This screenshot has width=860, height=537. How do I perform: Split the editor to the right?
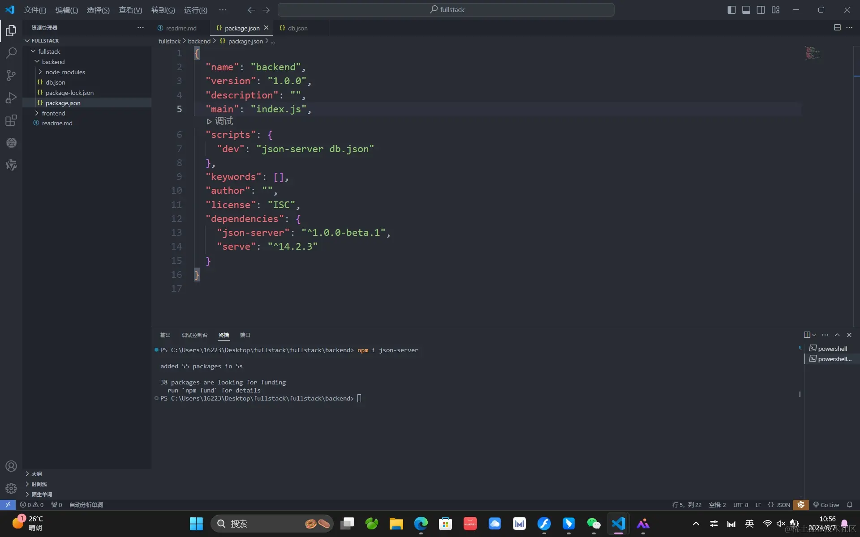click(x=837, y=28)
